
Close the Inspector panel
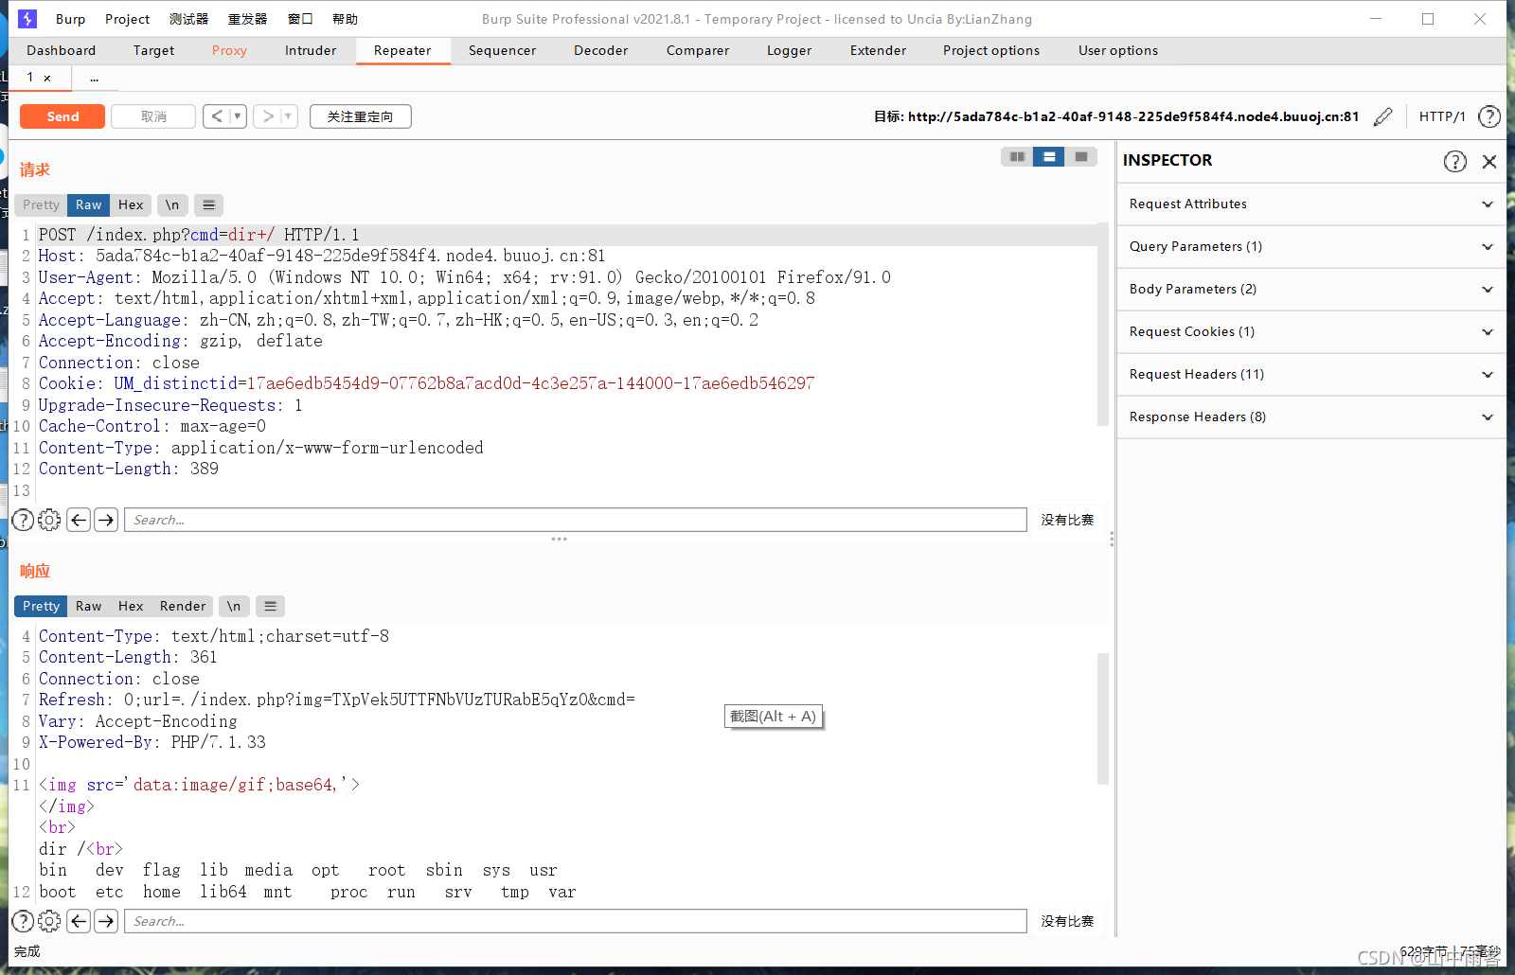(x=1489, y=161)
